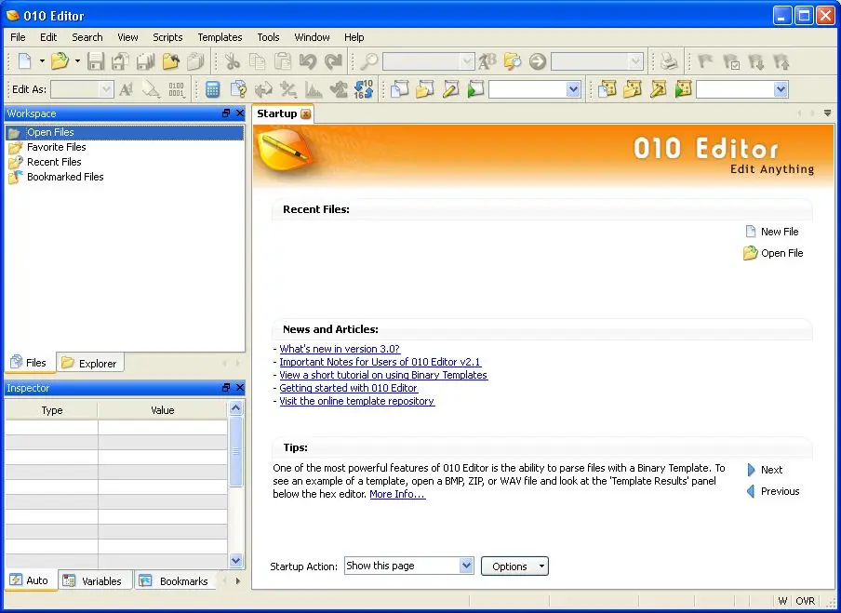The width and height of the screenshot is (841, 613).
Task: Click the Histogram chart icon
Action: click(314, 89)
